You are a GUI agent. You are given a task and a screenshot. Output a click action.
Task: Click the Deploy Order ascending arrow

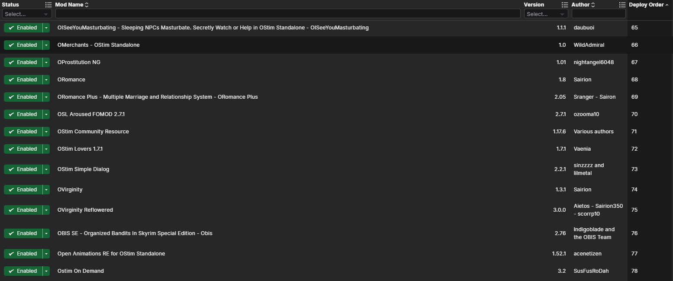coord(667,5)
